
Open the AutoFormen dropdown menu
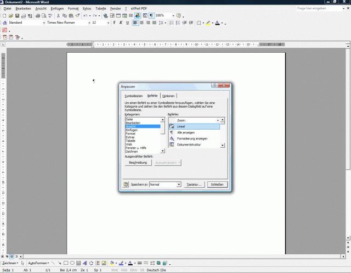click(x=38, y=263)
